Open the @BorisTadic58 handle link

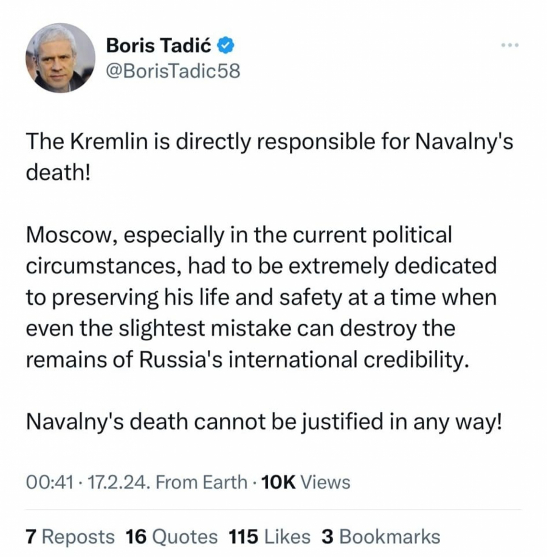(x=173, y=71)
